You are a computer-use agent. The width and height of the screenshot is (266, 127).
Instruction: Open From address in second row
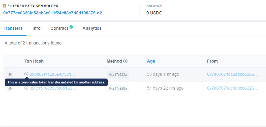[x=232, y=88]
